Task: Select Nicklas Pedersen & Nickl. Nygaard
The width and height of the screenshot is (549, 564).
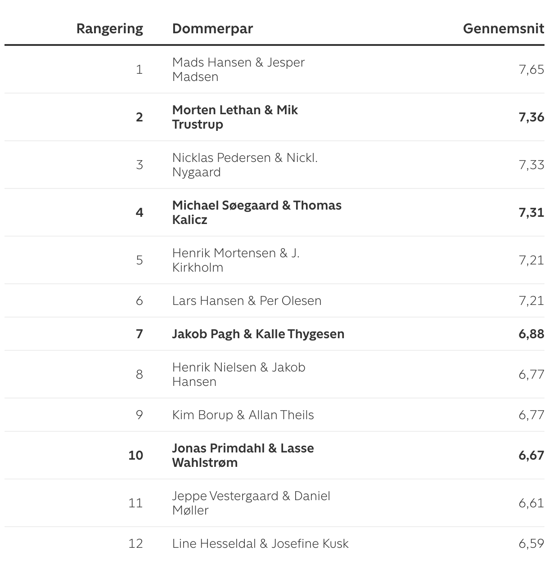Action: click(244, 165)
